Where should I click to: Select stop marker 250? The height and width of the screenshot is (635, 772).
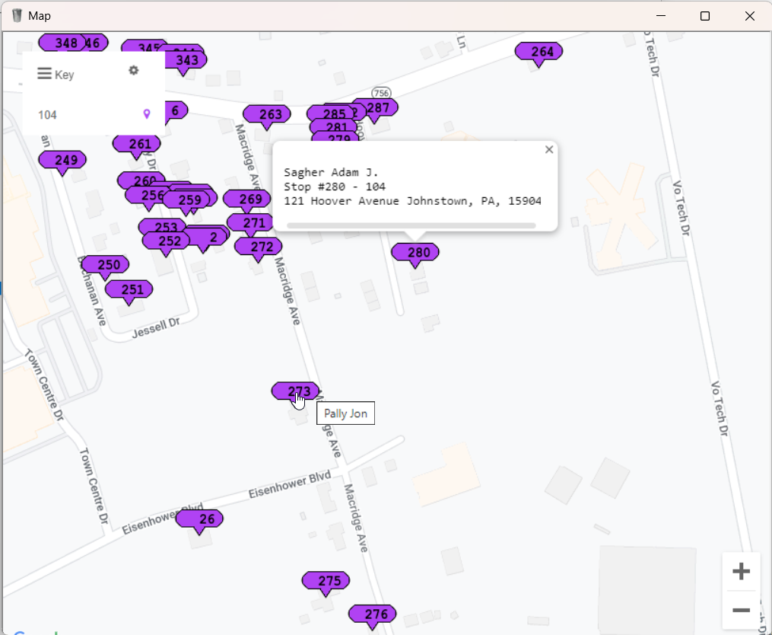point(106,265)
